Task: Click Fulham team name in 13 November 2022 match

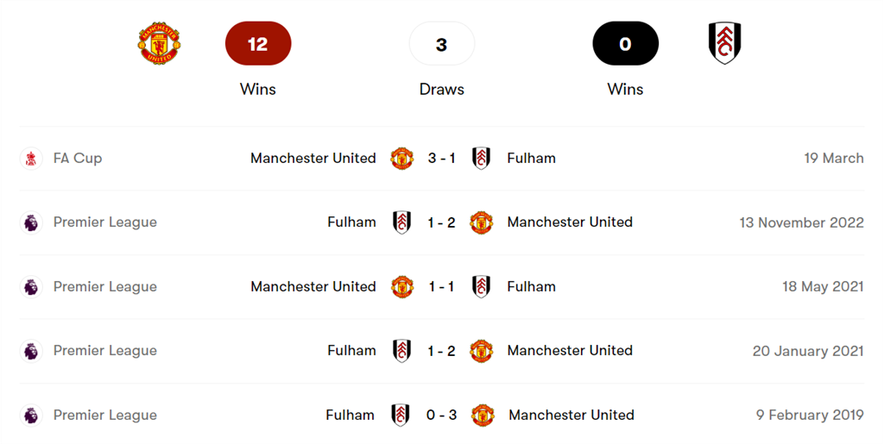Action: pos(351,222)
